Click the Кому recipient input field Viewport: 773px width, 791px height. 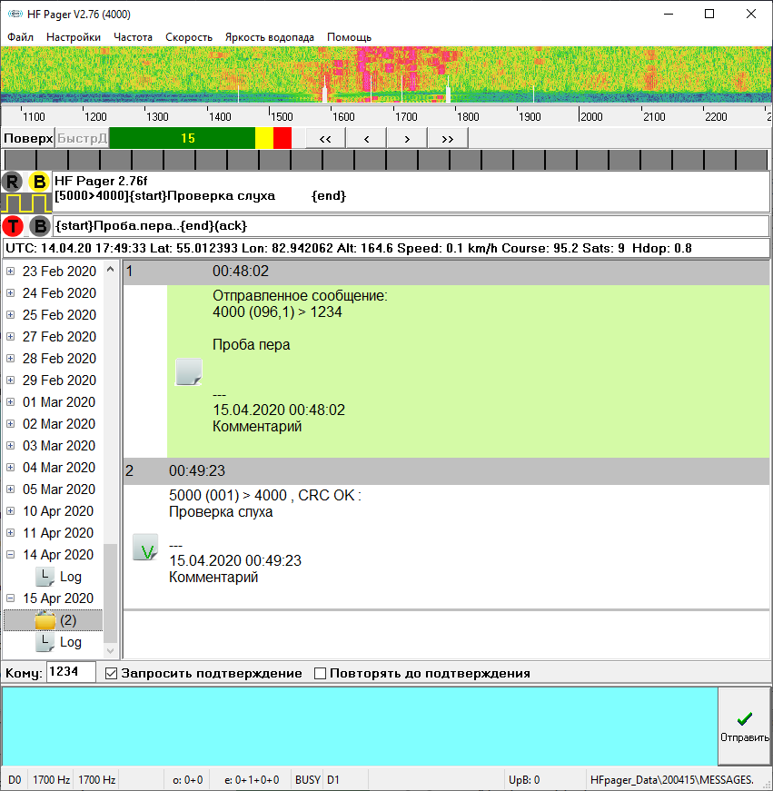point(73,672)
